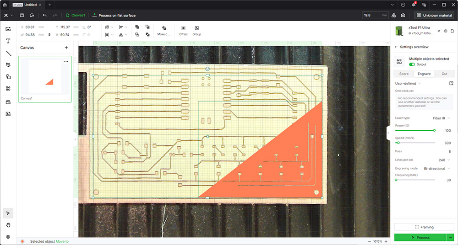Apply the intersect combine operation
The width and height of the screenshot is (458, 245).
coord(137,34)
